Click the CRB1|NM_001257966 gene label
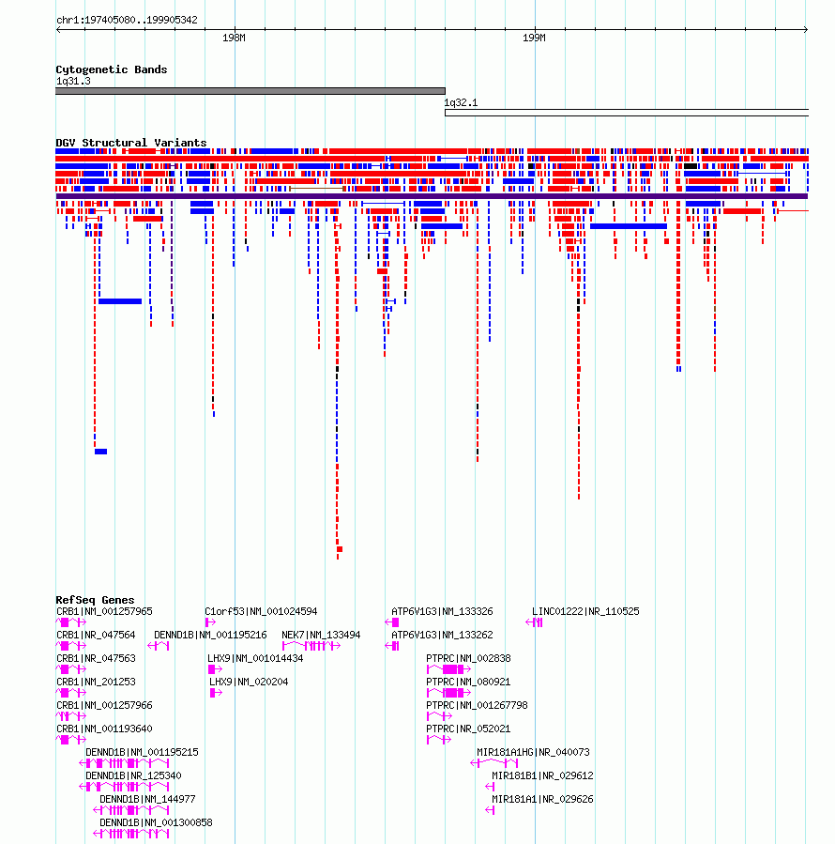The image size is (835, 844). pyautogui.click(x=104, y=705)
